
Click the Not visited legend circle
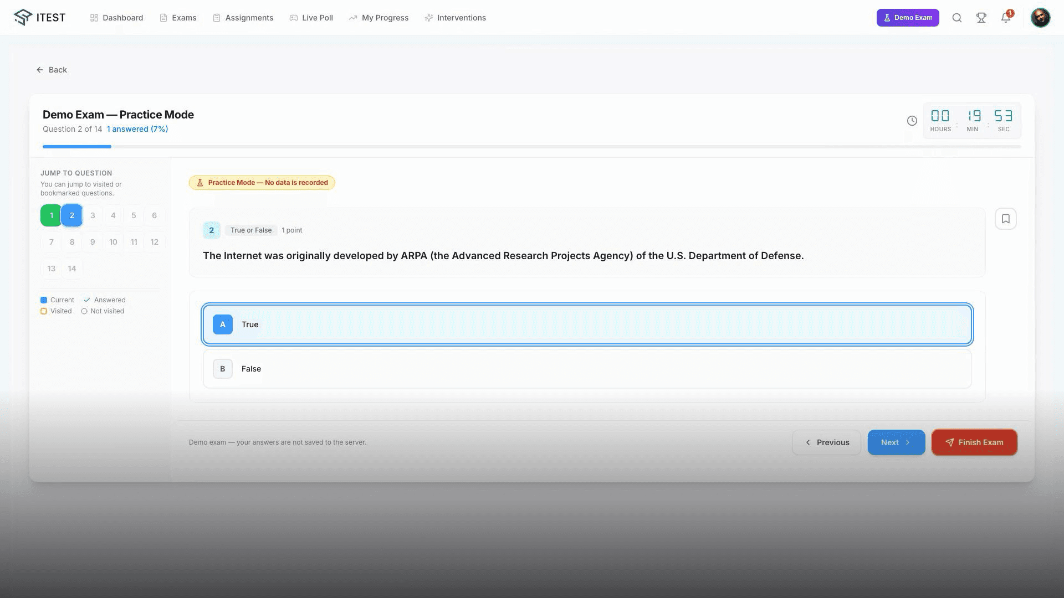click(84, 311)
